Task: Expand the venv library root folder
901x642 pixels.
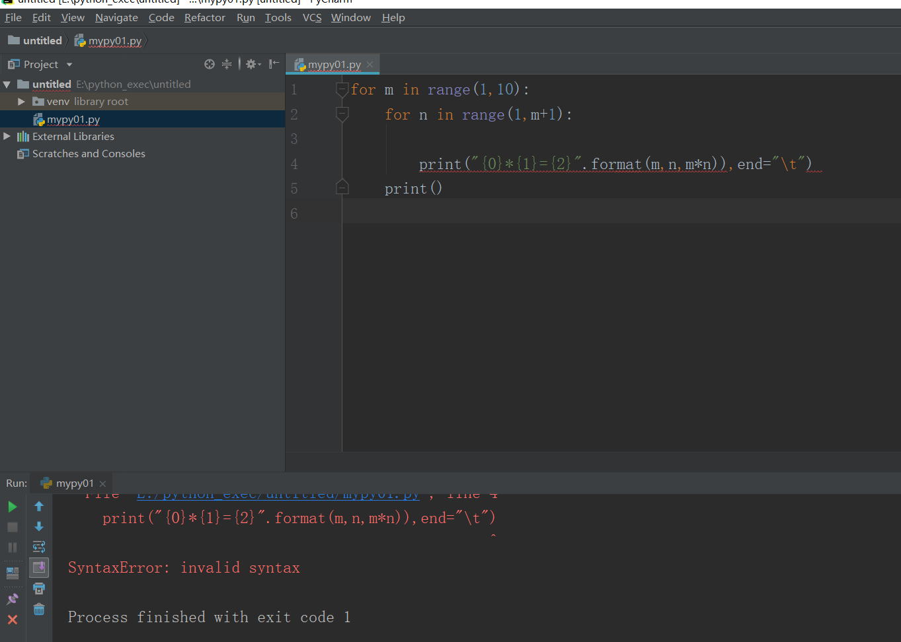Action: pyautogui.click(x=21, y=102)
